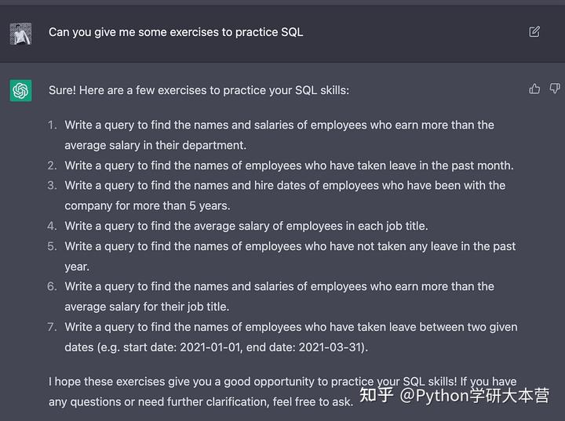
Task: Click the ChatGPT logo avatar
Action: (x=20, y=90)
